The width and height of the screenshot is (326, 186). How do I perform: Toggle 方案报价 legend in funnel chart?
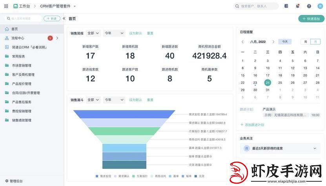coord(140,176)
